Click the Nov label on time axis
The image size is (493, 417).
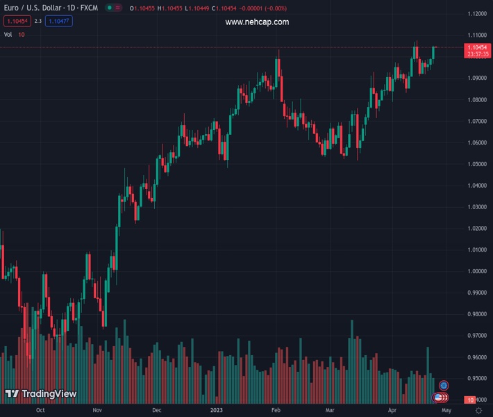[97, 411]
